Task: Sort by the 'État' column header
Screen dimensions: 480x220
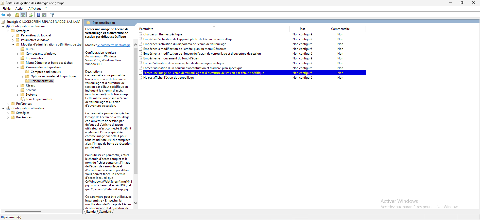Action: click(x=302, y=29)
